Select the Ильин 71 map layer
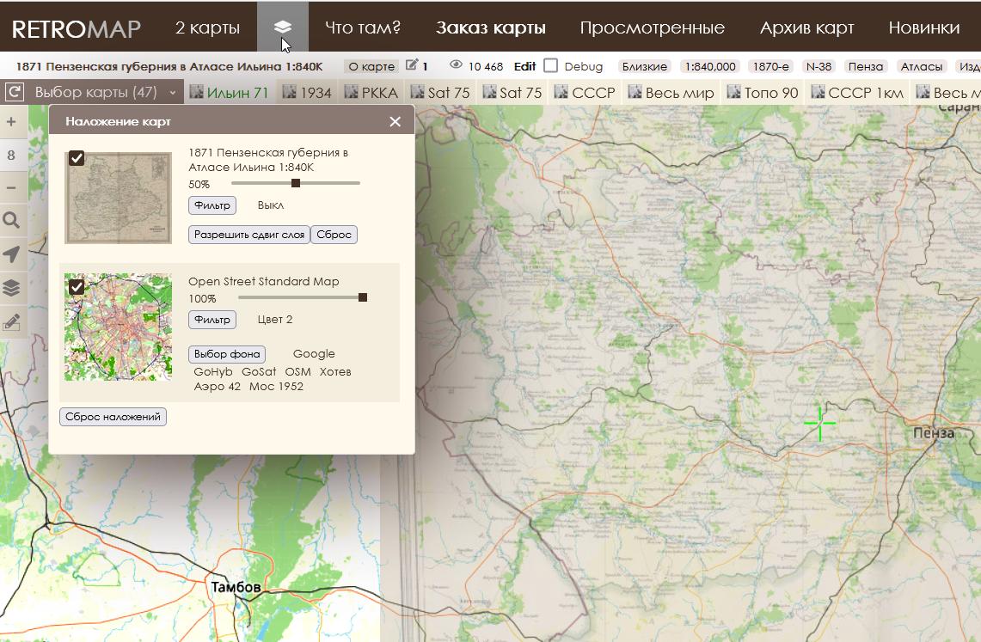Screen dimensions: 981x642 pyautogui.click(x=236, y=91)
